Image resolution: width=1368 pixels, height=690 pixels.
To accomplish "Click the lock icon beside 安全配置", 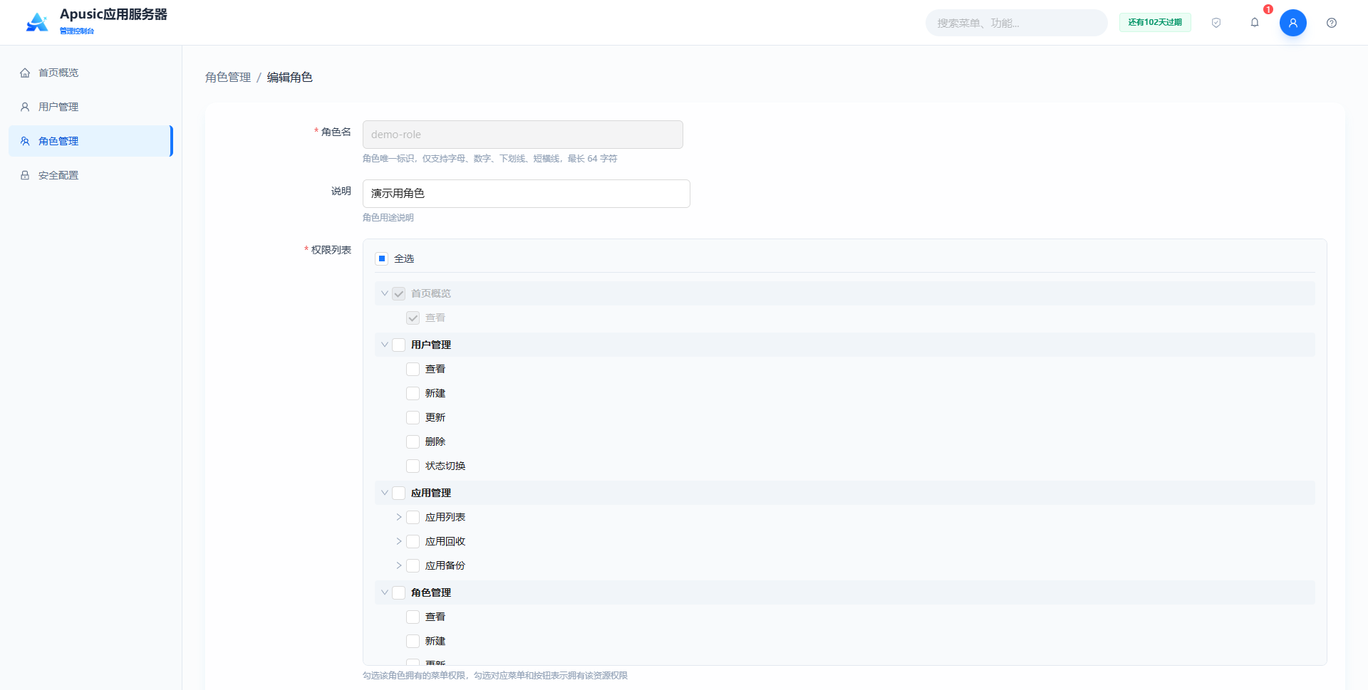I will [x=25, y=175].
